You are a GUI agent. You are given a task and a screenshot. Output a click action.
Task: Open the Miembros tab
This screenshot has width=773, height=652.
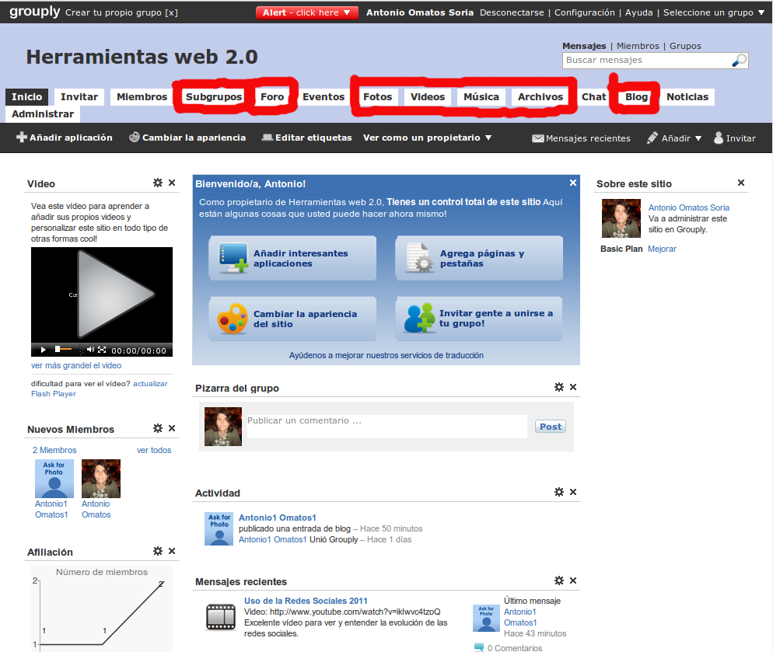point(142,96)
